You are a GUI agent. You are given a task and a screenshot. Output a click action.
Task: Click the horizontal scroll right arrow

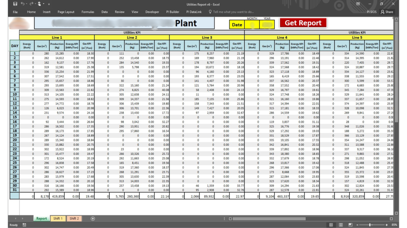tap(391, 218)
